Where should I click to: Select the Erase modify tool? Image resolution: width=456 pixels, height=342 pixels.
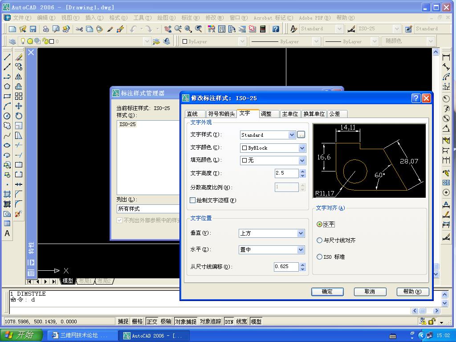19,57
